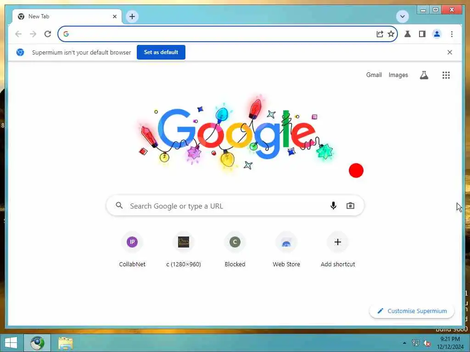Reload the current page
Screen dimensions: 470x352
[48, 34]
